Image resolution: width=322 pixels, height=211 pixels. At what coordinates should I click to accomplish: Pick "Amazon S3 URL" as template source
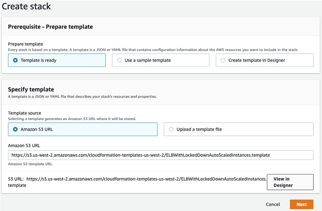click(15, 129)
